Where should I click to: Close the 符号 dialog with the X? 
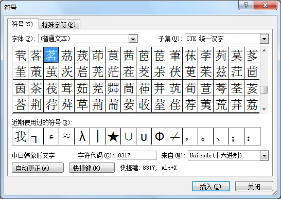(x=265, y=5)
